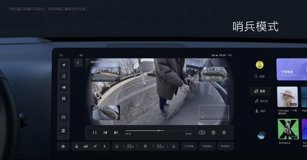
Task: Decrease the right temperature with left chevron
Action: [153, 146]
